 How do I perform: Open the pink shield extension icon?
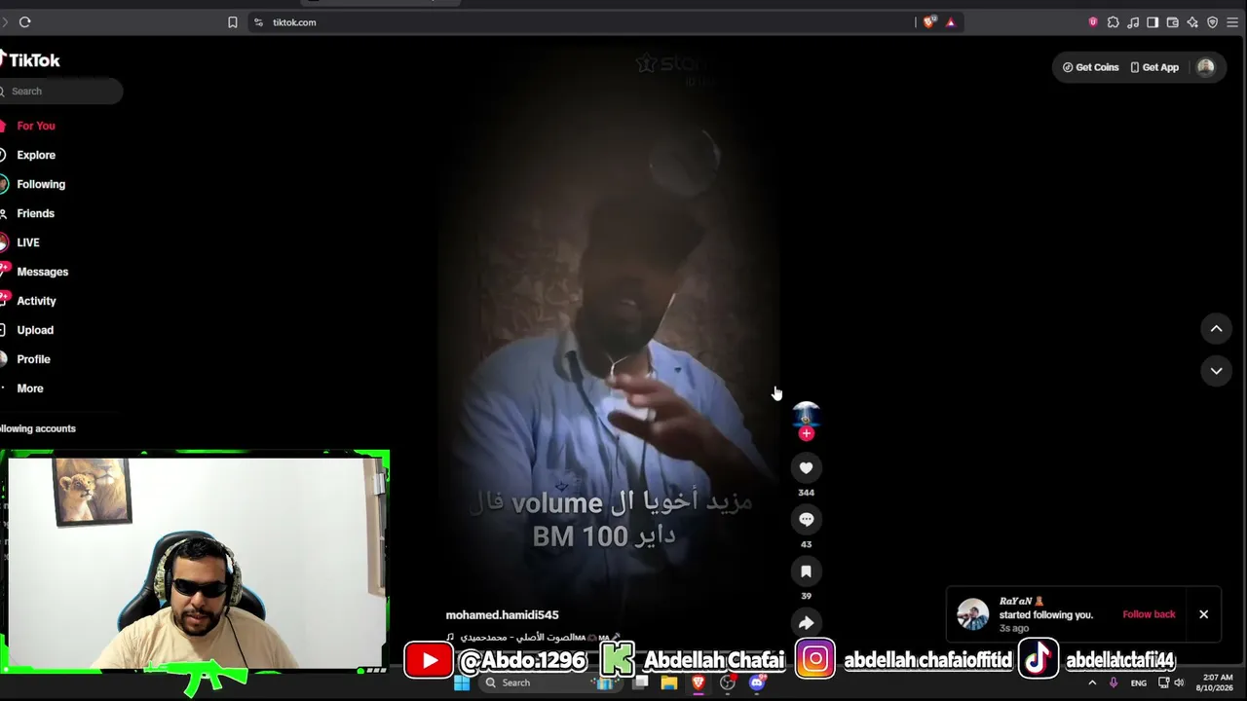(1093, 22)
